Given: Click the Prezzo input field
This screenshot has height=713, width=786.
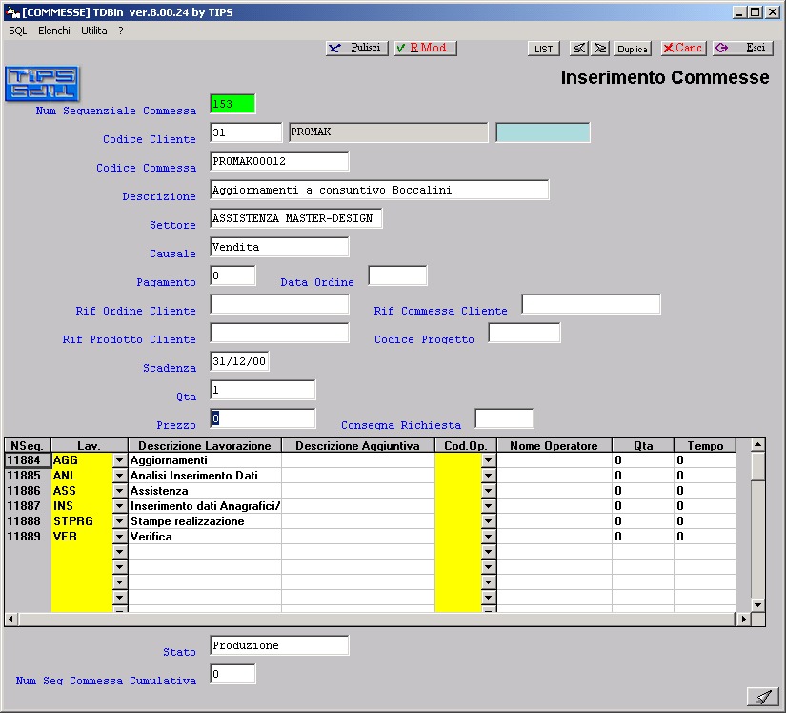Looking at the screenshot, I should click(263, 418).
